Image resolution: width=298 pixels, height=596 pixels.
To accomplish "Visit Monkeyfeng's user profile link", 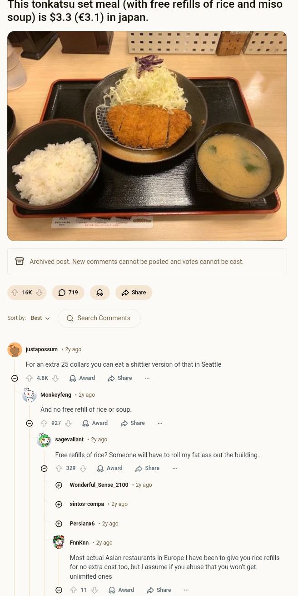I will [x=56, y=395].
